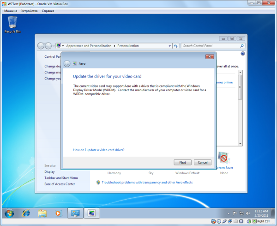Click the theme list scroll down arrow
The image size is (277, 226).
[x=240, y=144]
